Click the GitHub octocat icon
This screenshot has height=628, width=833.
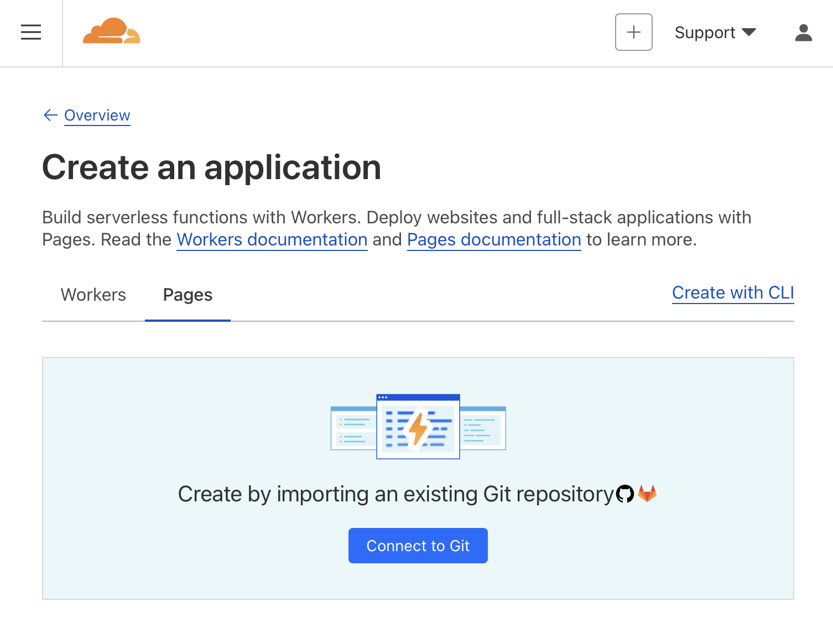(625, 494)
